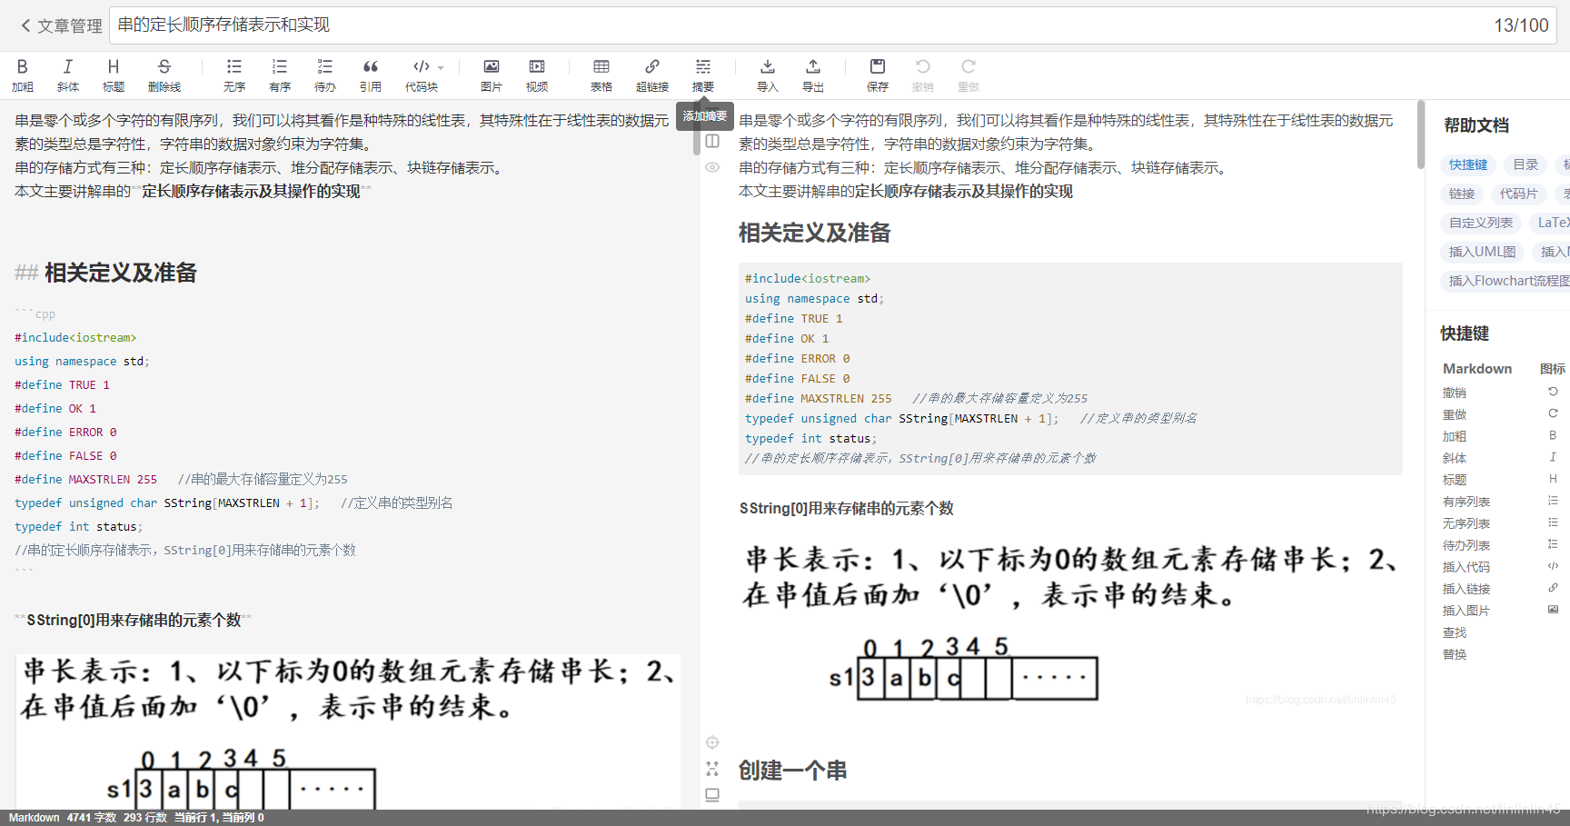
Task: Open the 链接 help tag
Action: point(1462,194)
